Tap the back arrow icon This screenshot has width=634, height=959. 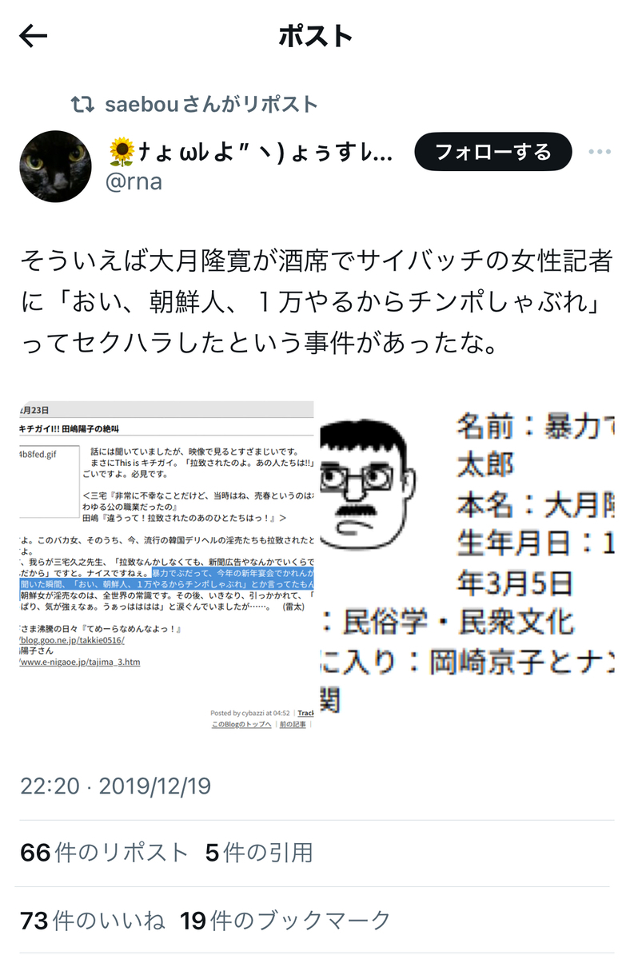pos(34,36)
